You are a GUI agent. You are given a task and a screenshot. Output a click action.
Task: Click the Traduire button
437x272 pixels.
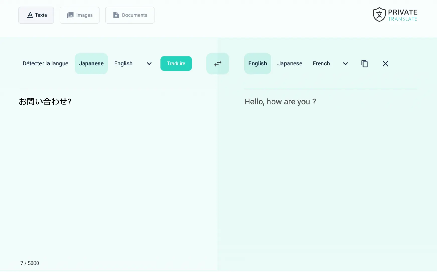[176, 63]
